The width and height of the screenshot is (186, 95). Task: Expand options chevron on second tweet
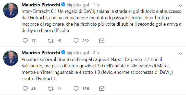pos(180,53)
